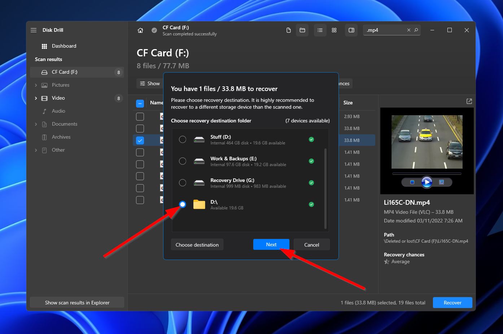
Task: Select Work & Backups (E:) radio button
Action: pyautogui.click(x=183, y=161)
